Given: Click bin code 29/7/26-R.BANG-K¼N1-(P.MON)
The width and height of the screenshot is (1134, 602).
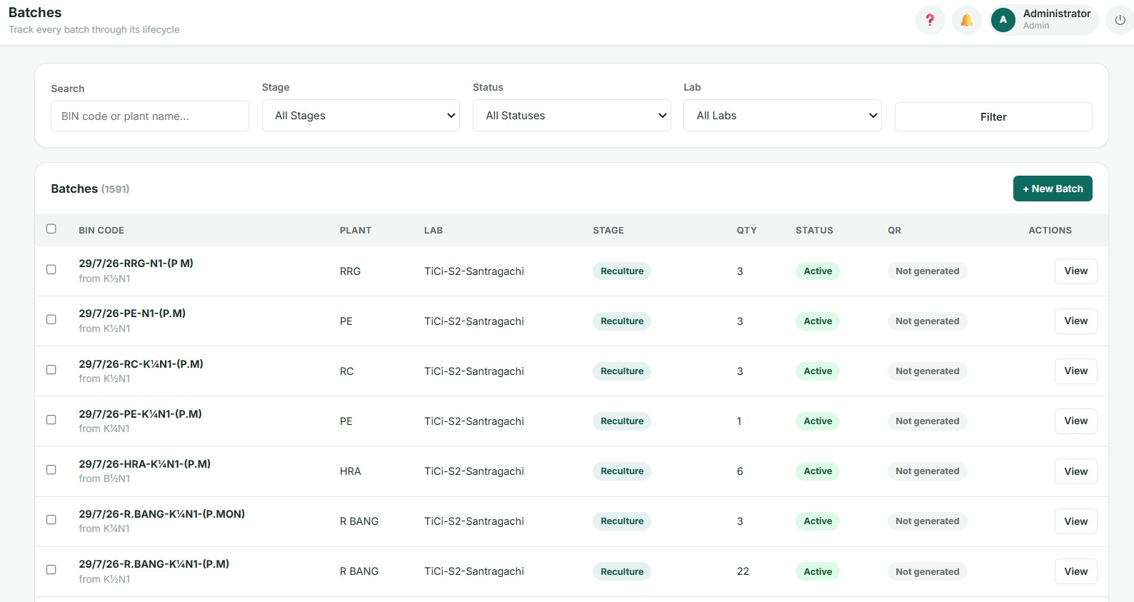Looking at the screenshot, I should coord(161,513).
